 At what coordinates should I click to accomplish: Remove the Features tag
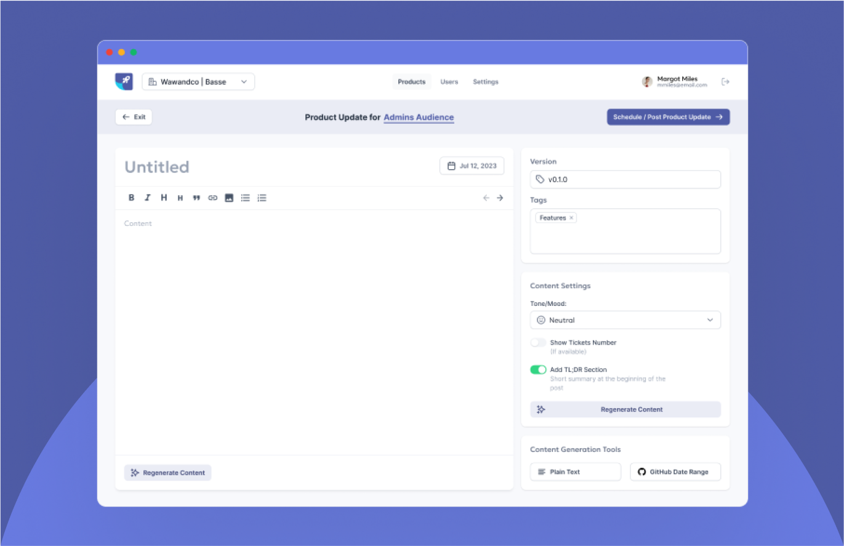571,218
